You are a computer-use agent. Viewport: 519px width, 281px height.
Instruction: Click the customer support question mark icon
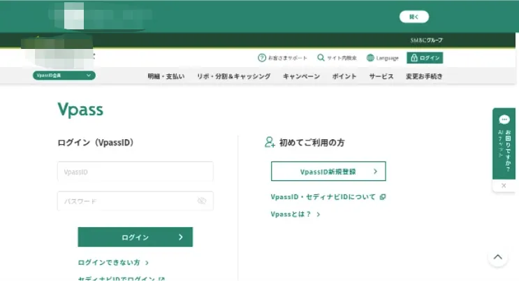(x=262, y=58)
